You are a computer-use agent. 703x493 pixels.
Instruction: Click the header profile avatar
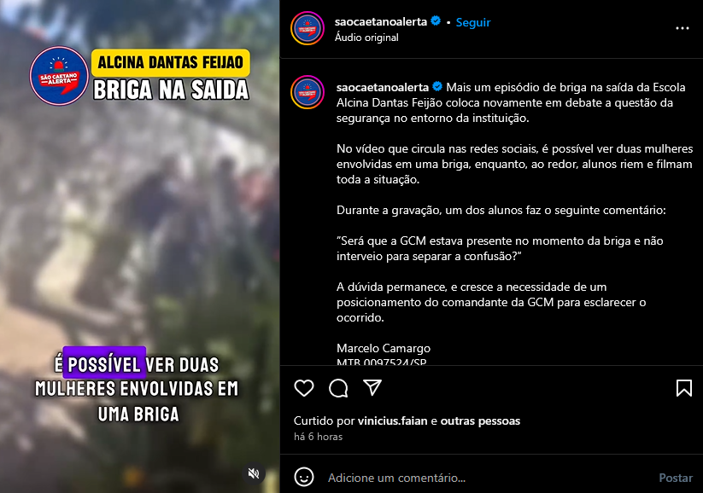click(x=308, y=28)
